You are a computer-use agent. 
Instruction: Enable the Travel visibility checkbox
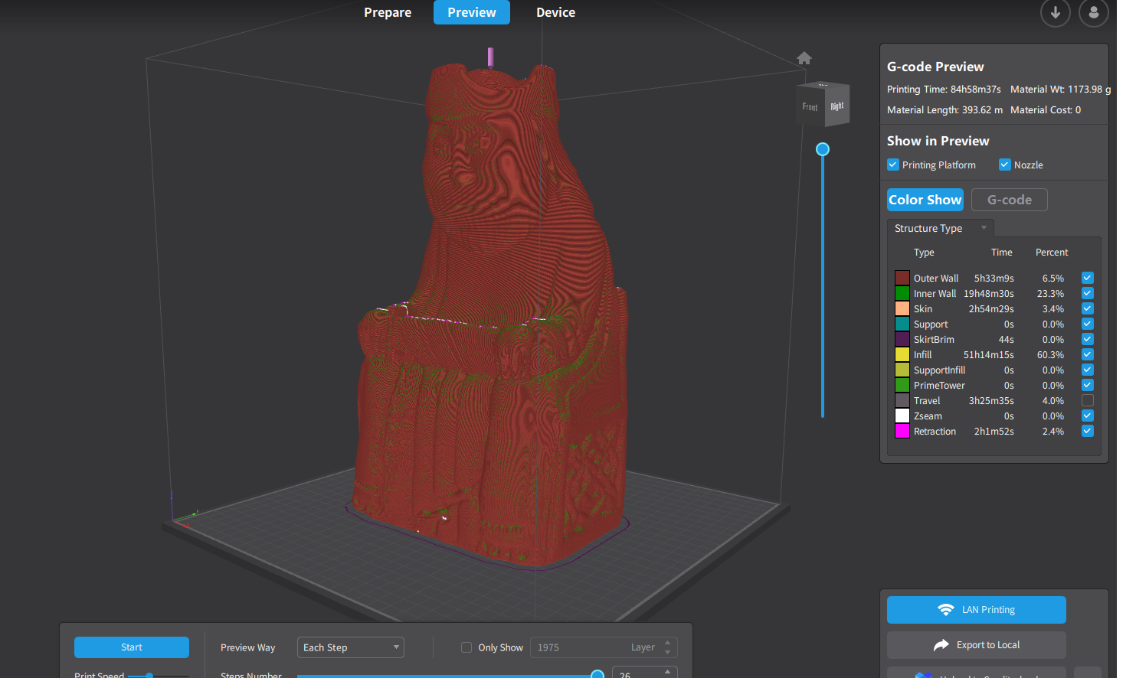point(1088,400)
